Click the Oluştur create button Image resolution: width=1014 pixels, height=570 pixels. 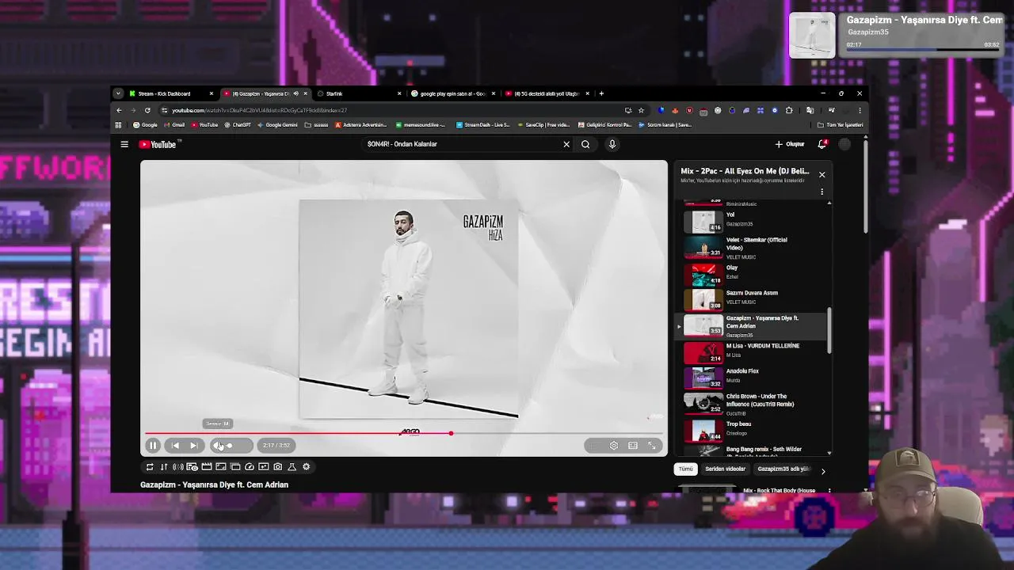(x=790, y=144)
